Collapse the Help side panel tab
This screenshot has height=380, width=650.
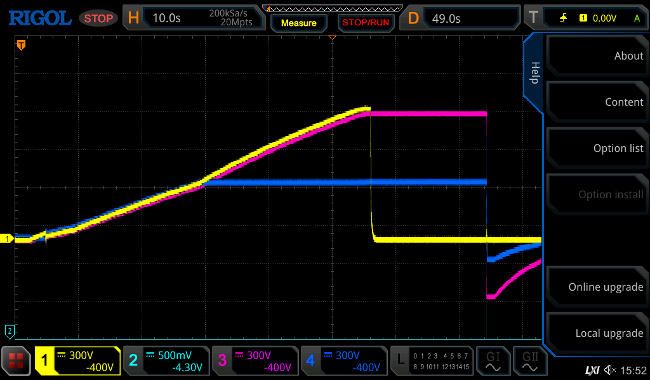click(x=534, y=73)
